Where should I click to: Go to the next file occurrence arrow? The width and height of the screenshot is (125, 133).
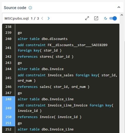coord(49,18)
